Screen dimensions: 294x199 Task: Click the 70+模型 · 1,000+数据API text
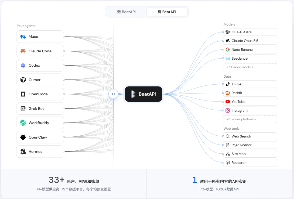coord(219,189)
